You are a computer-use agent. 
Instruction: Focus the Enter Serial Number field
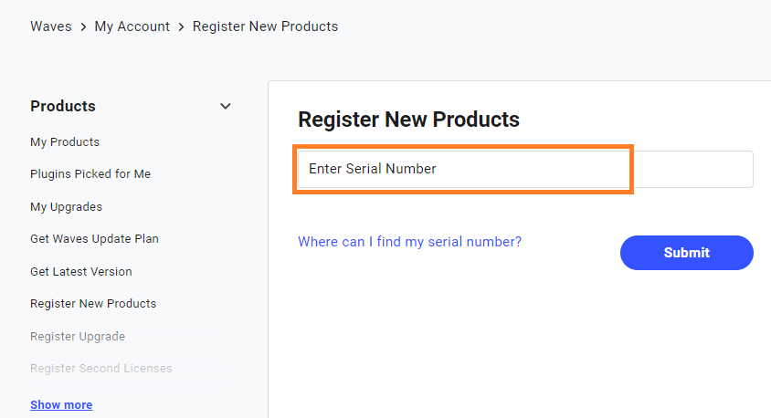click(x=524, y=169)
